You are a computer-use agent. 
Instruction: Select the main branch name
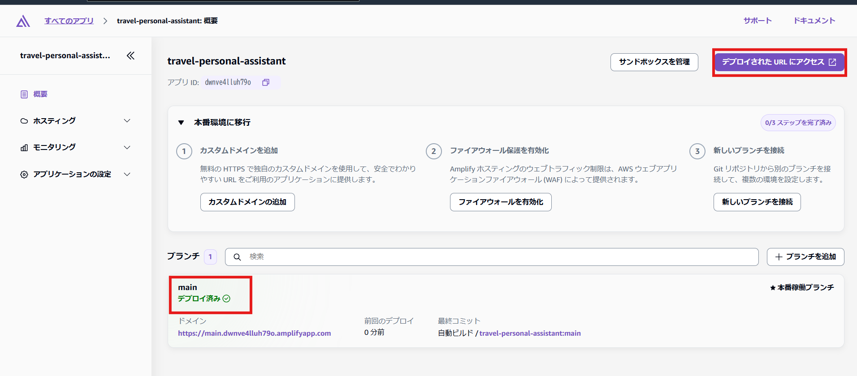click(187, 287)
